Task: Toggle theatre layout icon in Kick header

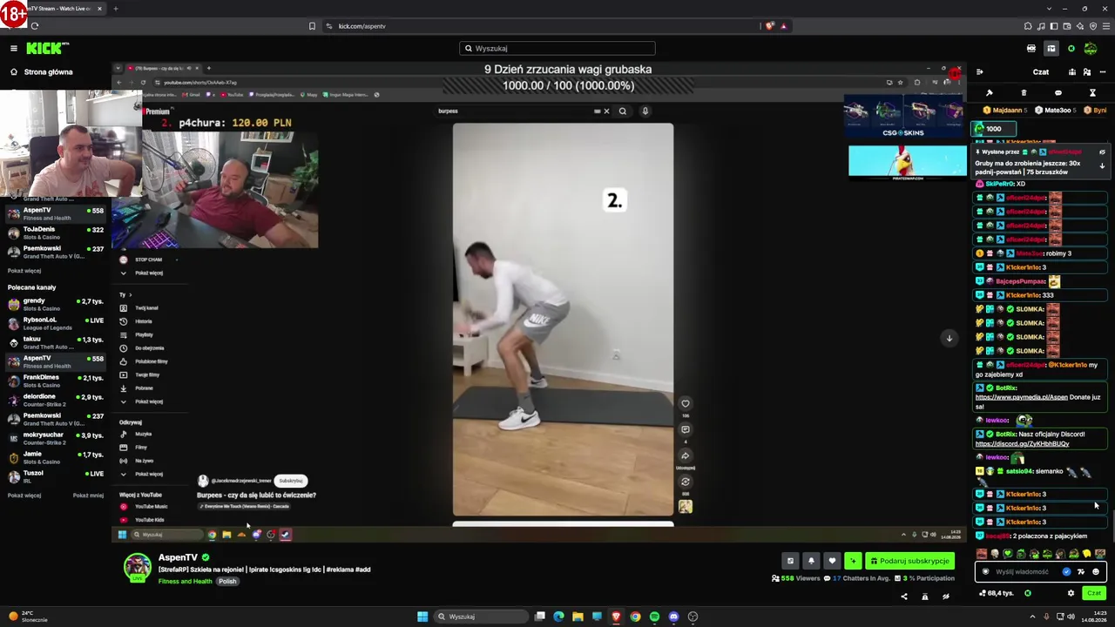Action: point(1051,49)
